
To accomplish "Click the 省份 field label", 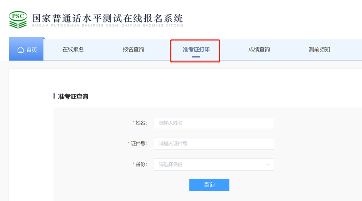I will point(141,164).
